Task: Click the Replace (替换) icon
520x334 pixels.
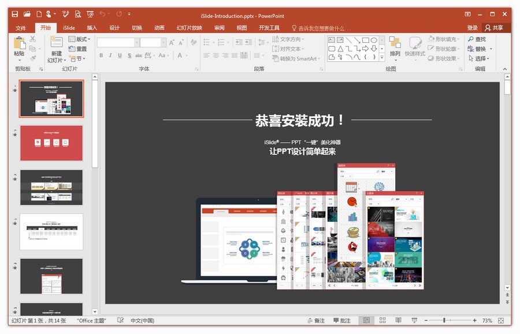Action: click(476, 49)
